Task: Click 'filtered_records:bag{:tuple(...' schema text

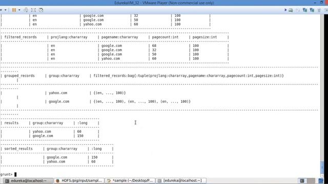Action: [189, 76]
